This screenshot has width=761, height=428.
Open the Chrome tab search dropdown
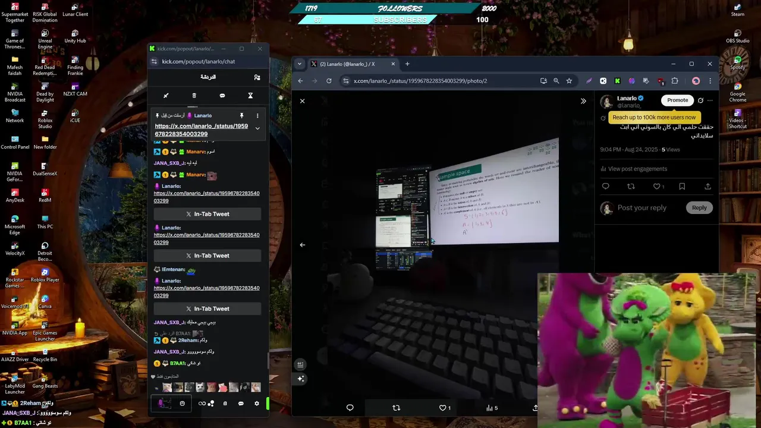point(300,64)
